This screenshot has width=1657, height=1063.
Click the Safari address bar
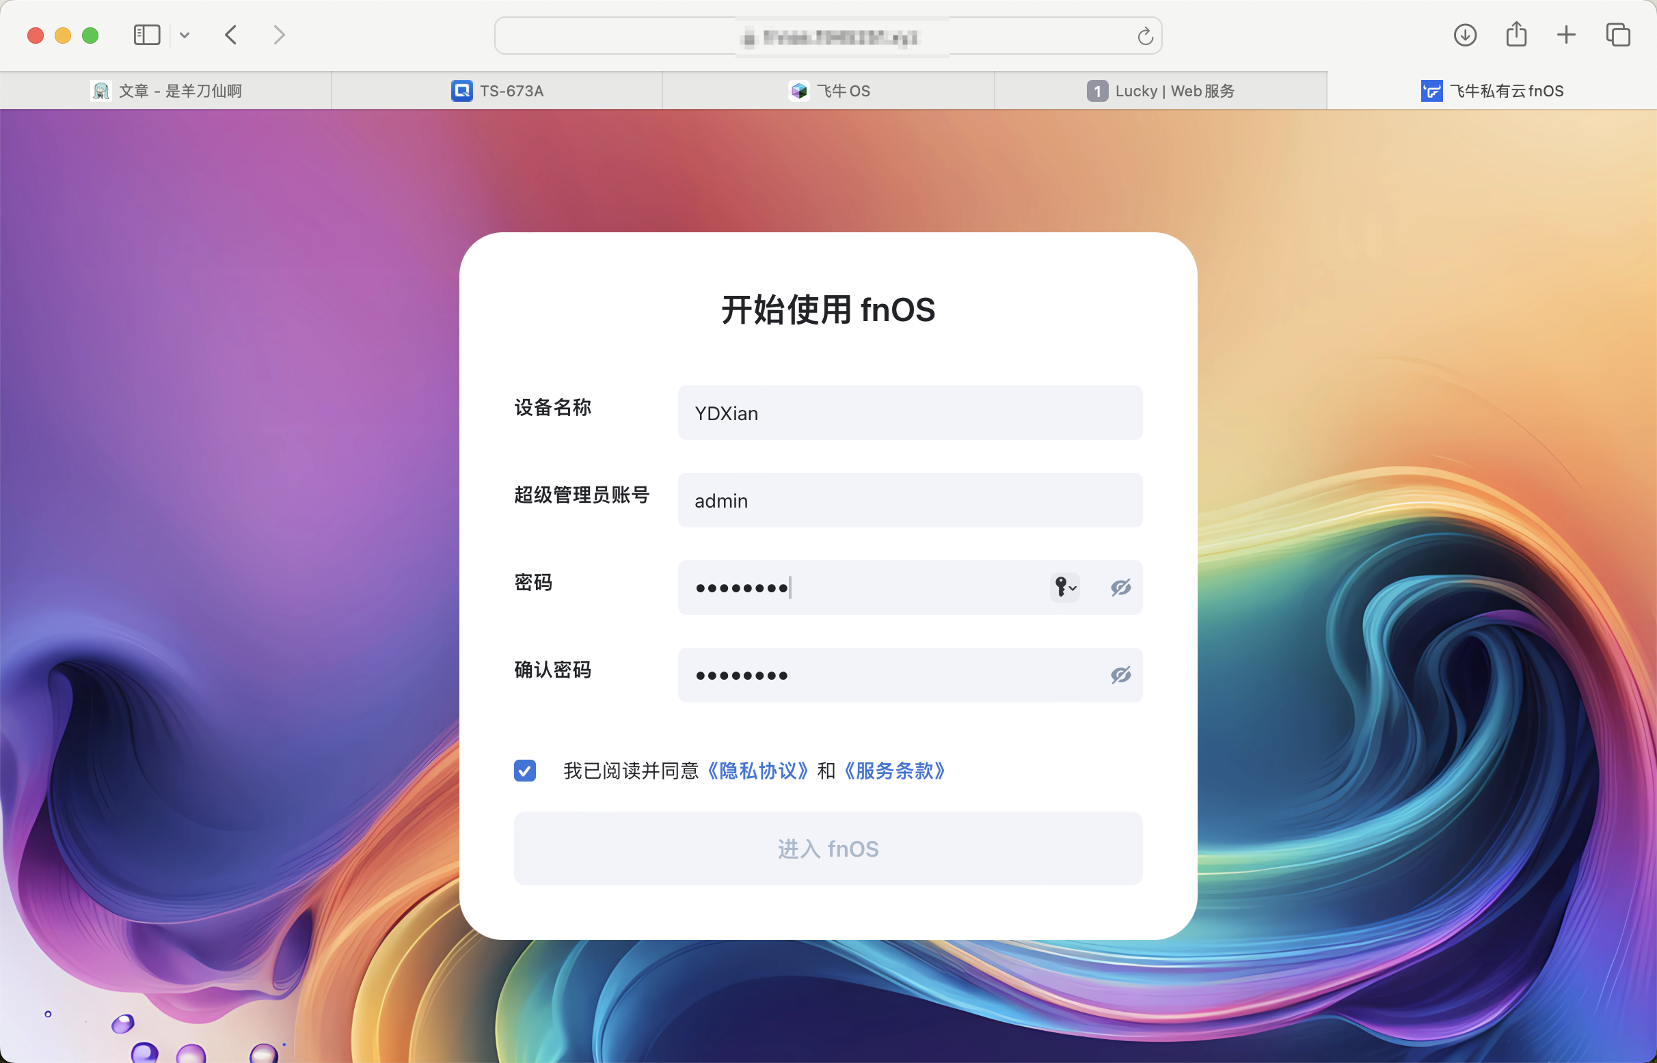tap(828, 36)
